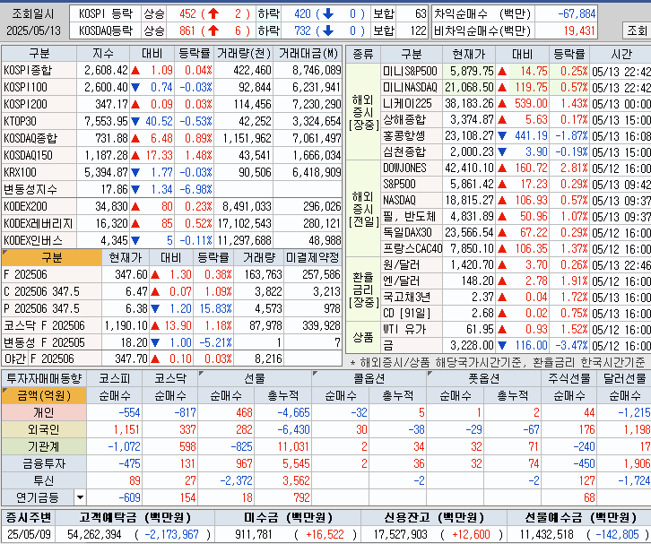
Task: Click the blue down triangle in 변동성 F 202505 row
Action: (155, 342)
